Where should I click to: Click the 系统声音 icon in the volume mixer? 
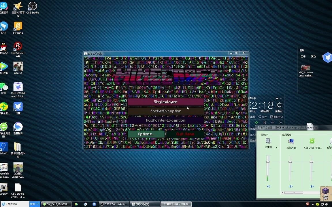coord(291,141)
